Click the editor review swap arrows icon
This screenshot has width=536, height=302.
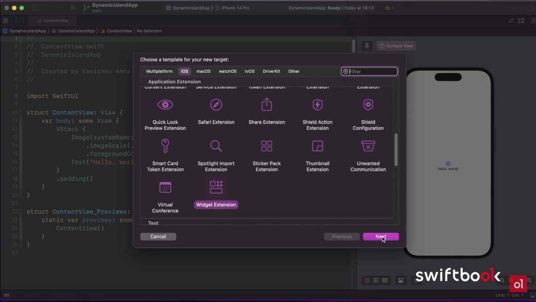coord(511,21)
